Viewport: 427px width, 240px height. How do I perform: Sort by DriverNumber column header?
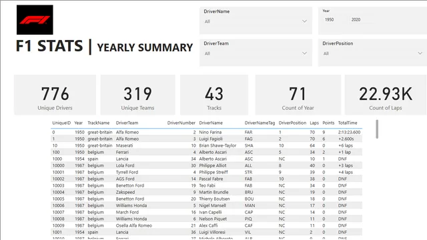tap(181, 123)
